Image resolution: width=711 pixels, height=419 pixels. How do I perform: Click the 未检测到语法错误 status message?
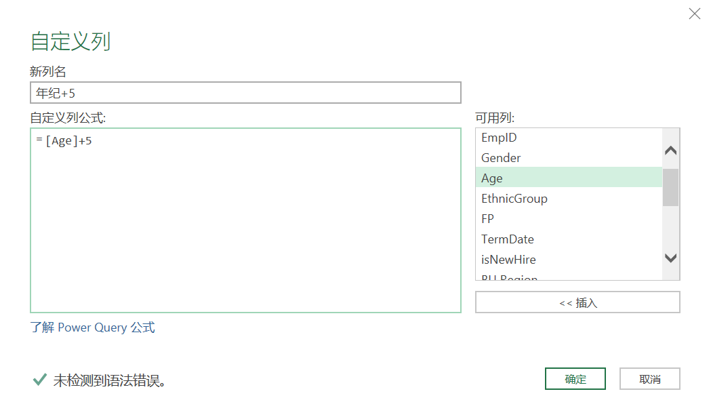(110, 380)
